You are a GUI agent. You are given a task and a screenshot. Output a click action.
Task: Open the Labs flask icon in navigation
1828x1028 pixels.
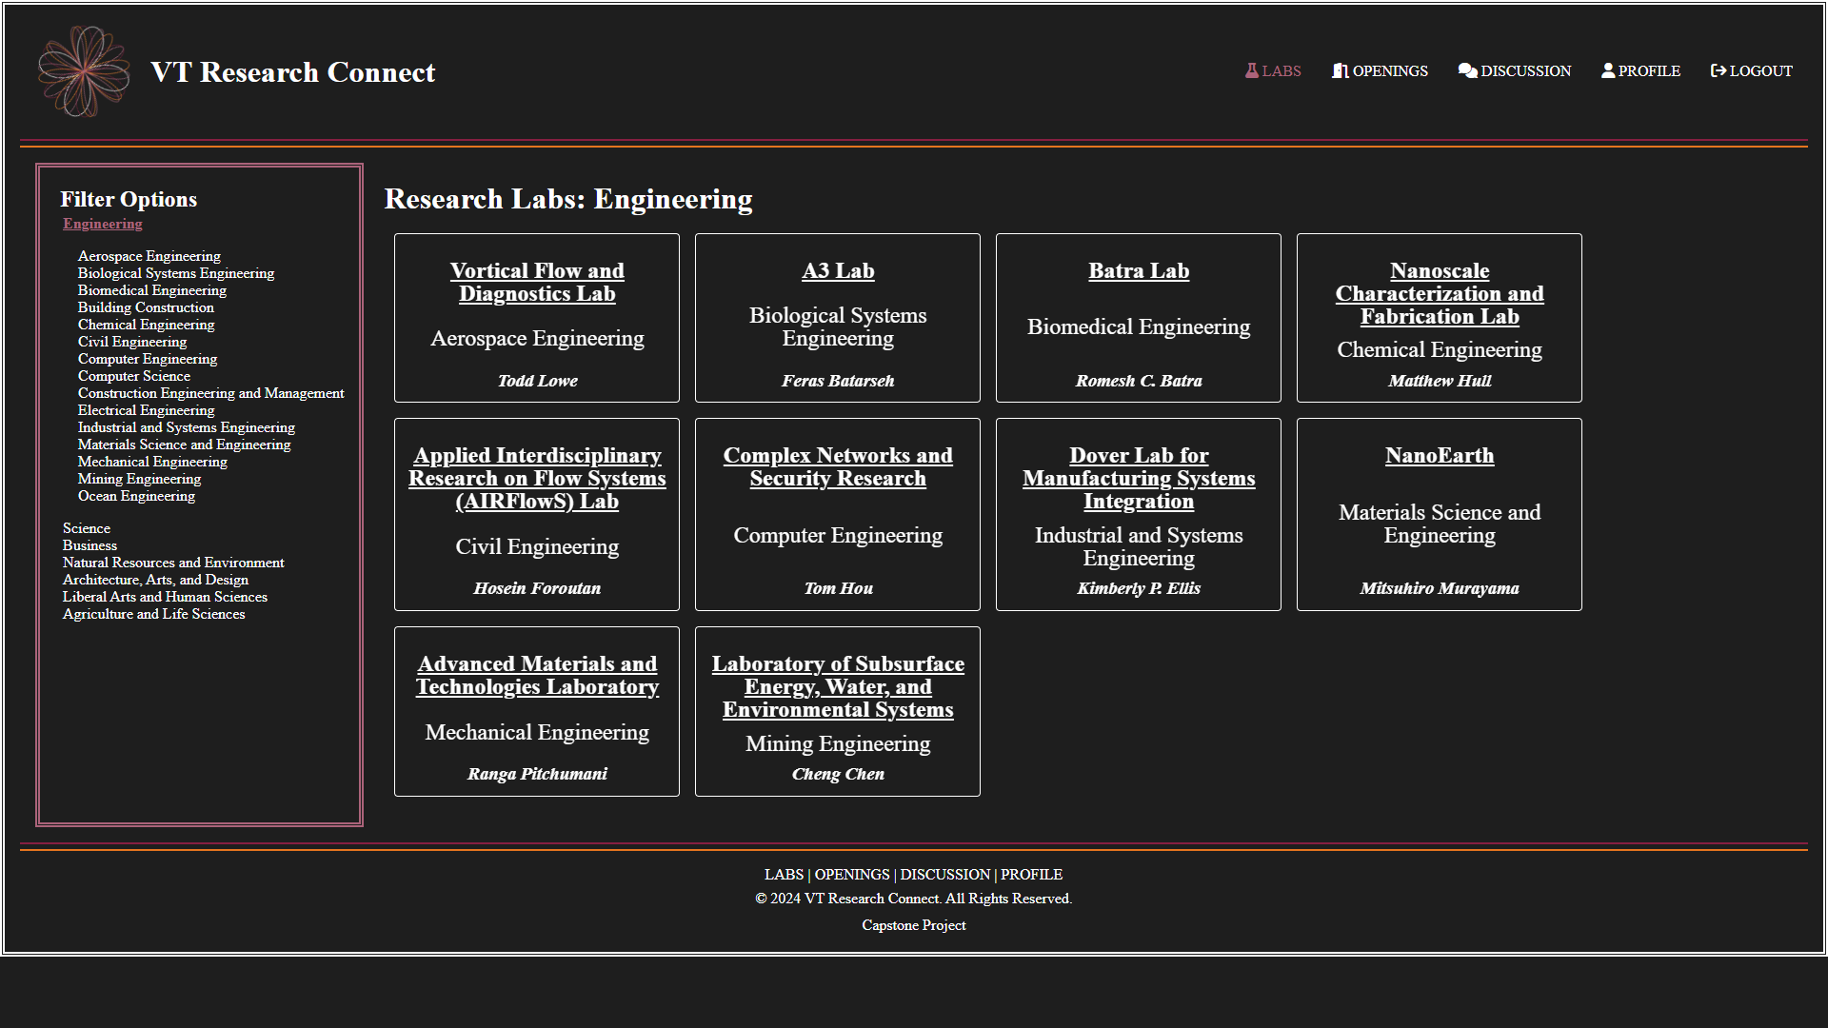pos(1252,70)
